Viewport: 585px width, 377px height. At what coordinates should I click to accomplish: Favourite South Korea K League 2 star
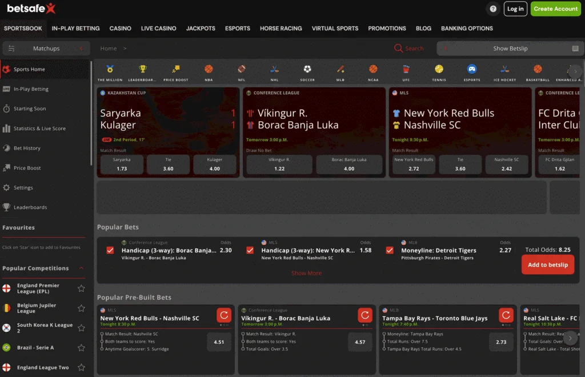tap(81, 328)
